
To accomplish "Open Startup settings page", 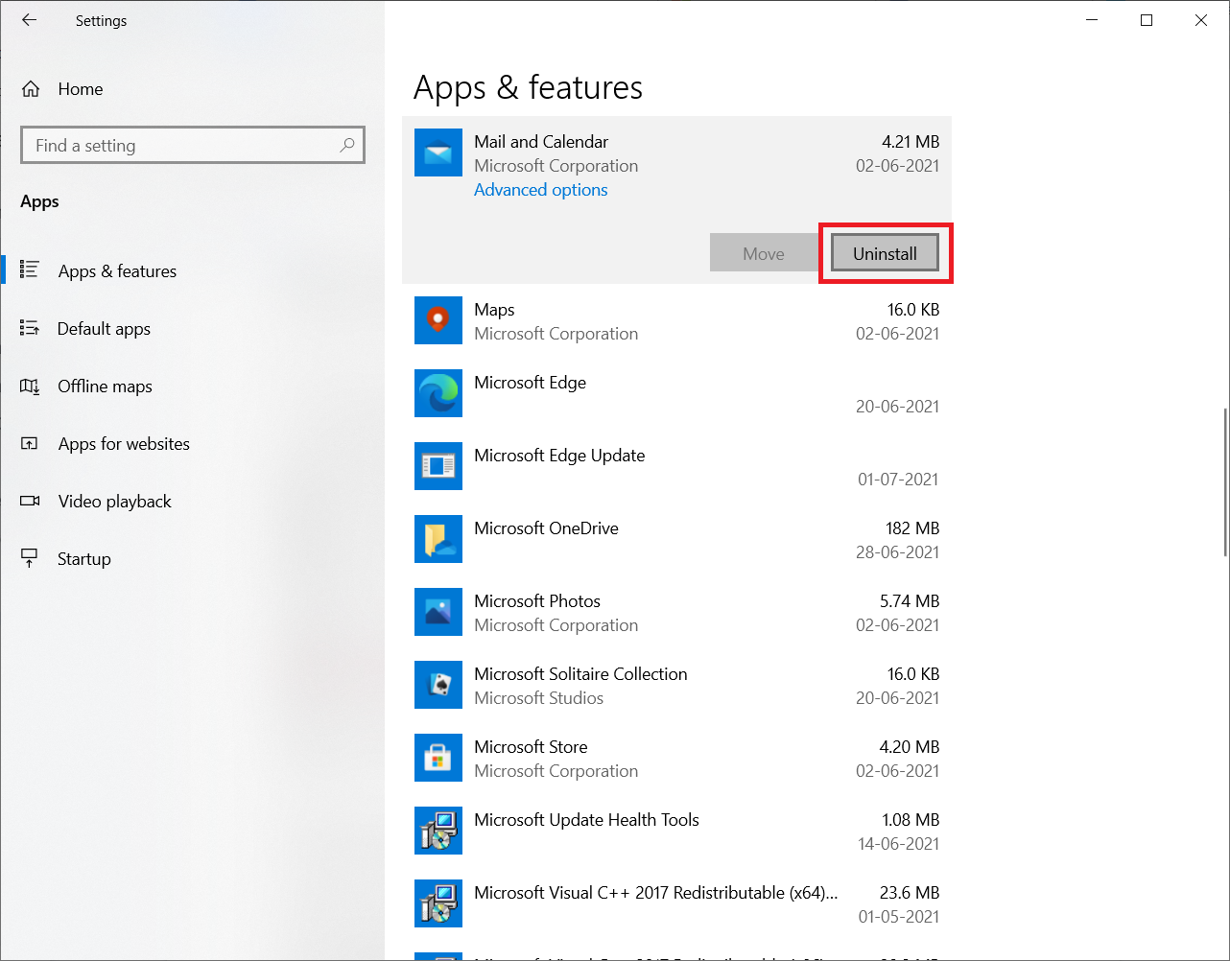I will pos(84,559).
